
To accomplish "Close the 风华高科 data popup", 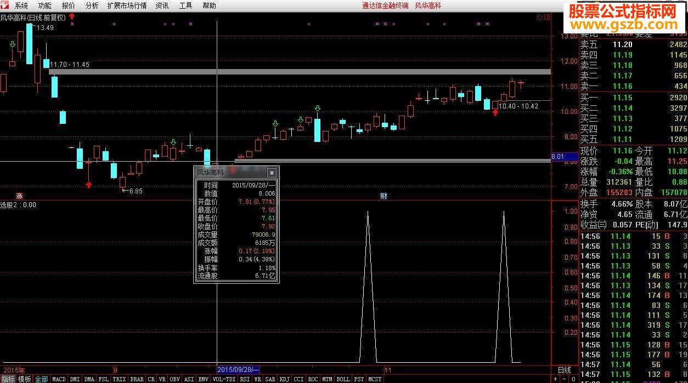I will [272, 173].
